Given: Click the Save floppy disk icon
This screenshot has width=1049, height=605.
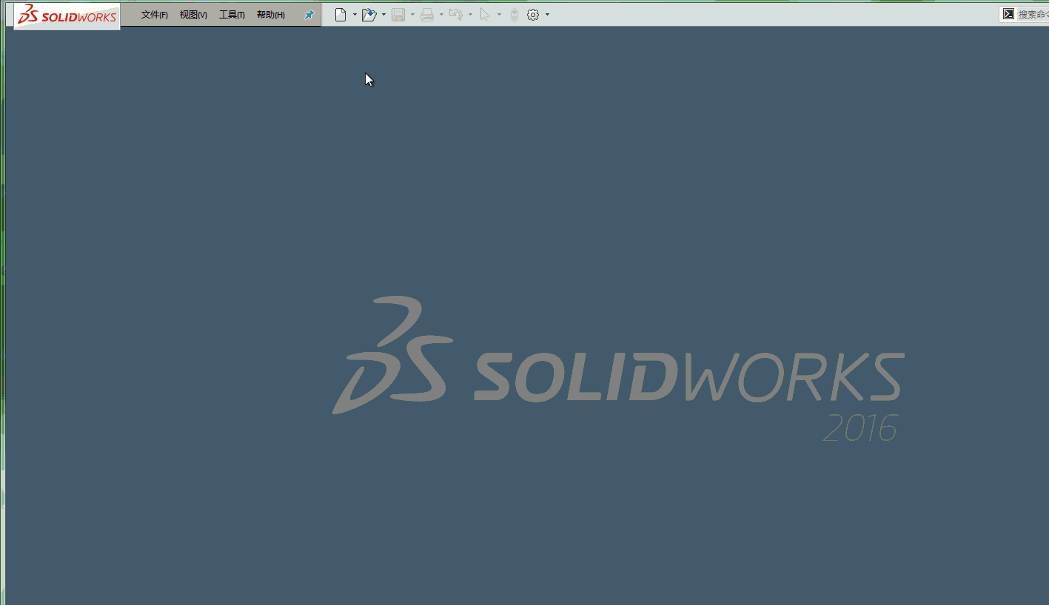Looking at the screenshot, I should [x=398, y=15].
